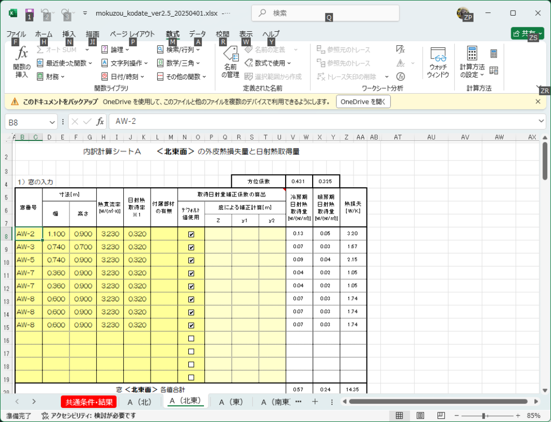
Task: Open More Functions (その他の関数) menu
Action: [181, 76]
